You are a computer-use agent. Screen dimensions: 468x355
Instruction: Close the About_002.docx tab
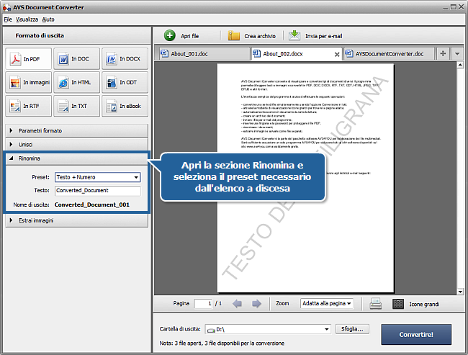(x=337, y=54)
